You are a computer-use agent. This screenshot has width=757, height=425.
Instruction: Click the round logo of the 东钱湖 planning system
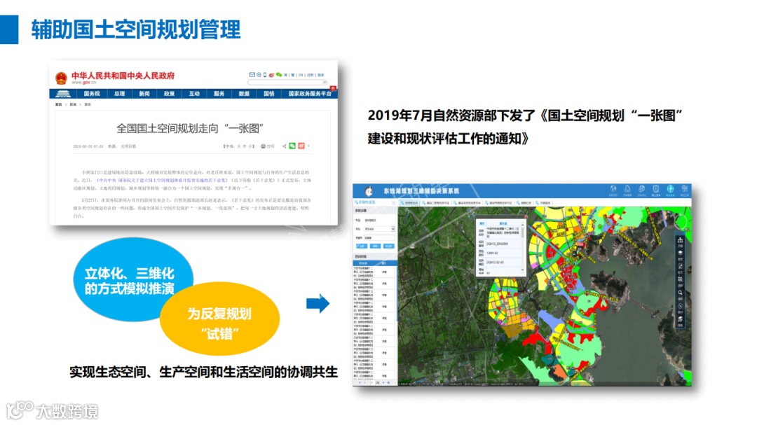pyautogui.click(x=369, y=191)
